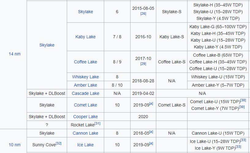Open the Ice Lake link
The height and width of the screenshot is (153, 250).
click(85, 145)
